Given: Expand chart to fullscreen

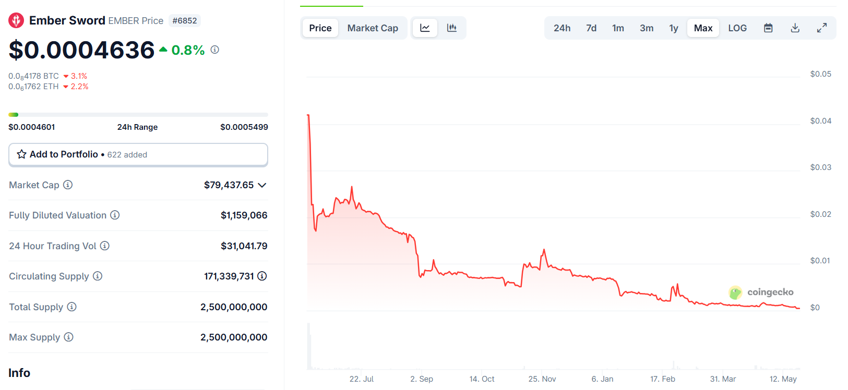Looking at the screenshot, I should click(822, 28).
